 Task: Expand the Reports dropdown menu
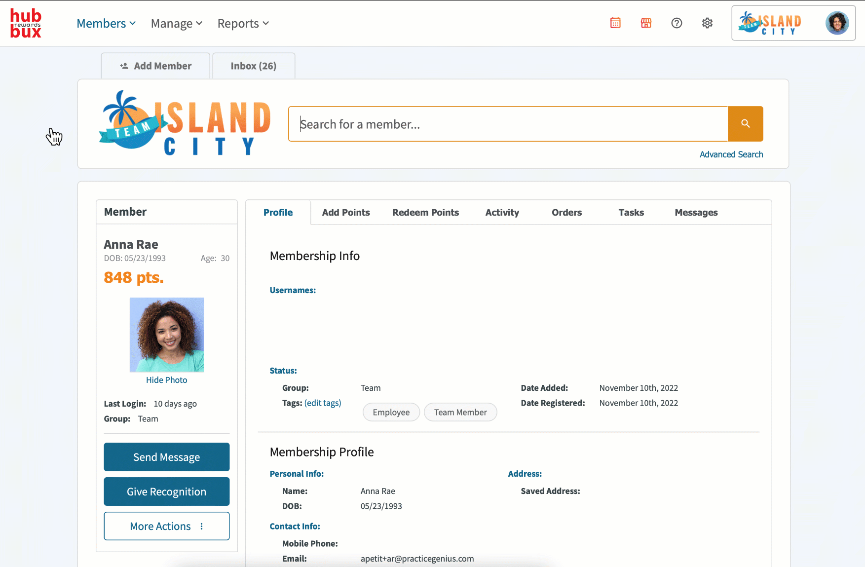[243, 24]
